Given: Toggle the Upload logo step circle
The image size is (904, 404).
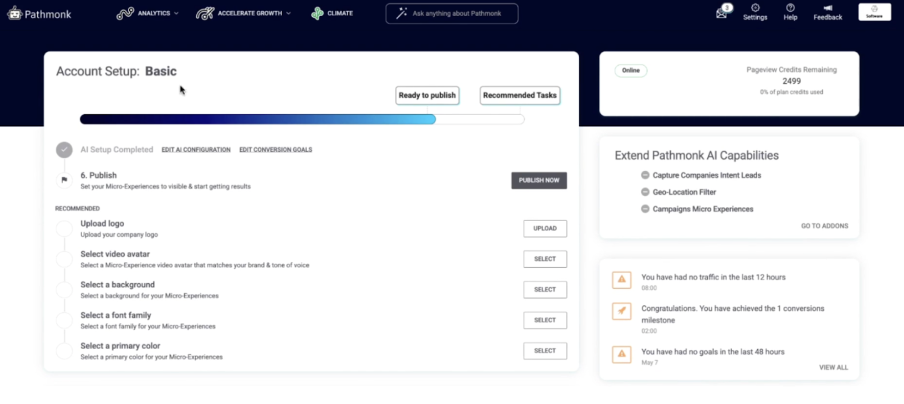Looking at the screenshot, I should (x=64, y=228).
